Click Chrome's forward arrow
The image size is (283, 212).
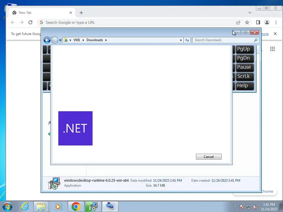22,22
